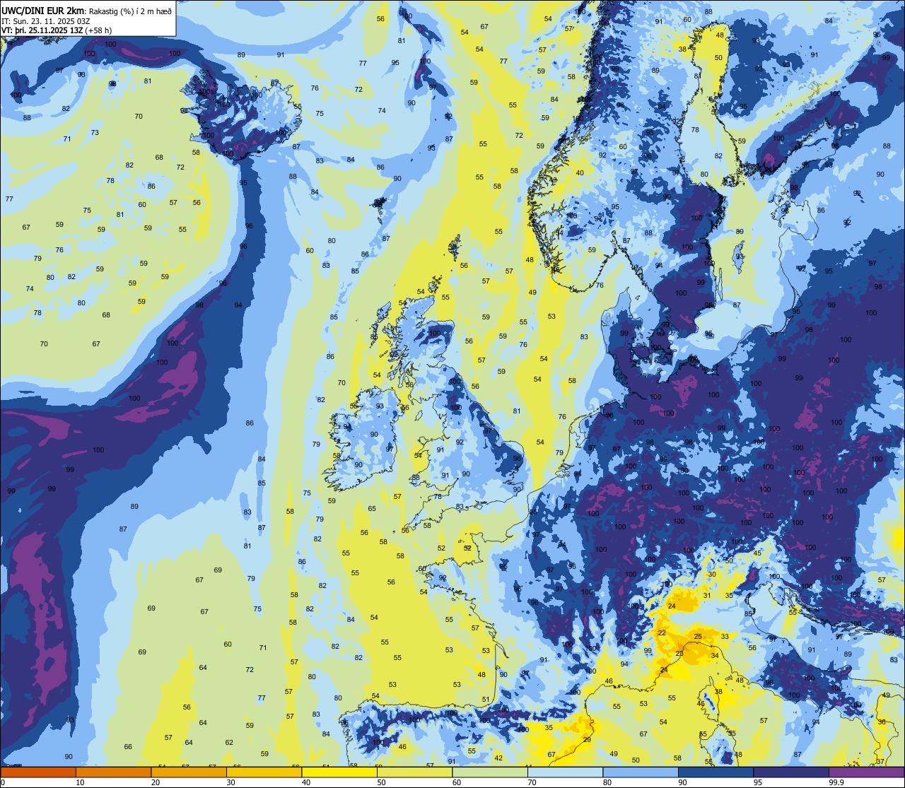Click the 90–95 % dark blue legend swatch
Viewport: 905px width, 788px height.
click(x=716, y=772)
